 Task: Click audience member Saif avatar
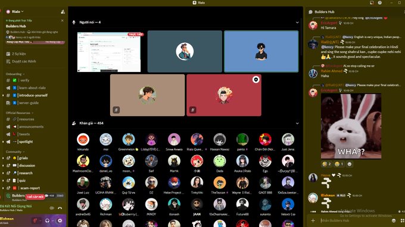pyautogui.click(x=151, y=161)
